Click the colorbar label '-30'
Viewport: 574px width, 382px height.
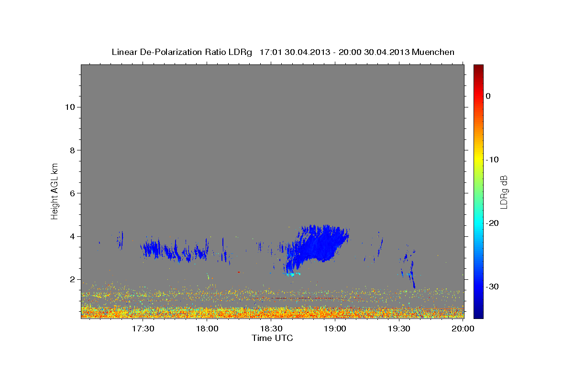492,286
